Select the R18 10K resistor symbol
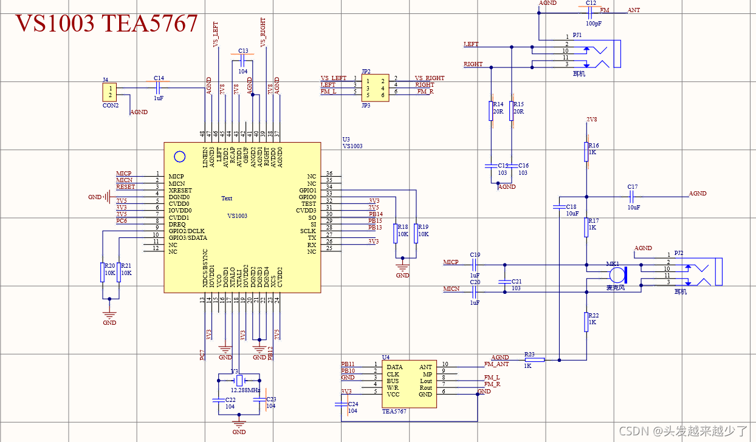This screenshot has width=756, height=442. pos(396,233)
